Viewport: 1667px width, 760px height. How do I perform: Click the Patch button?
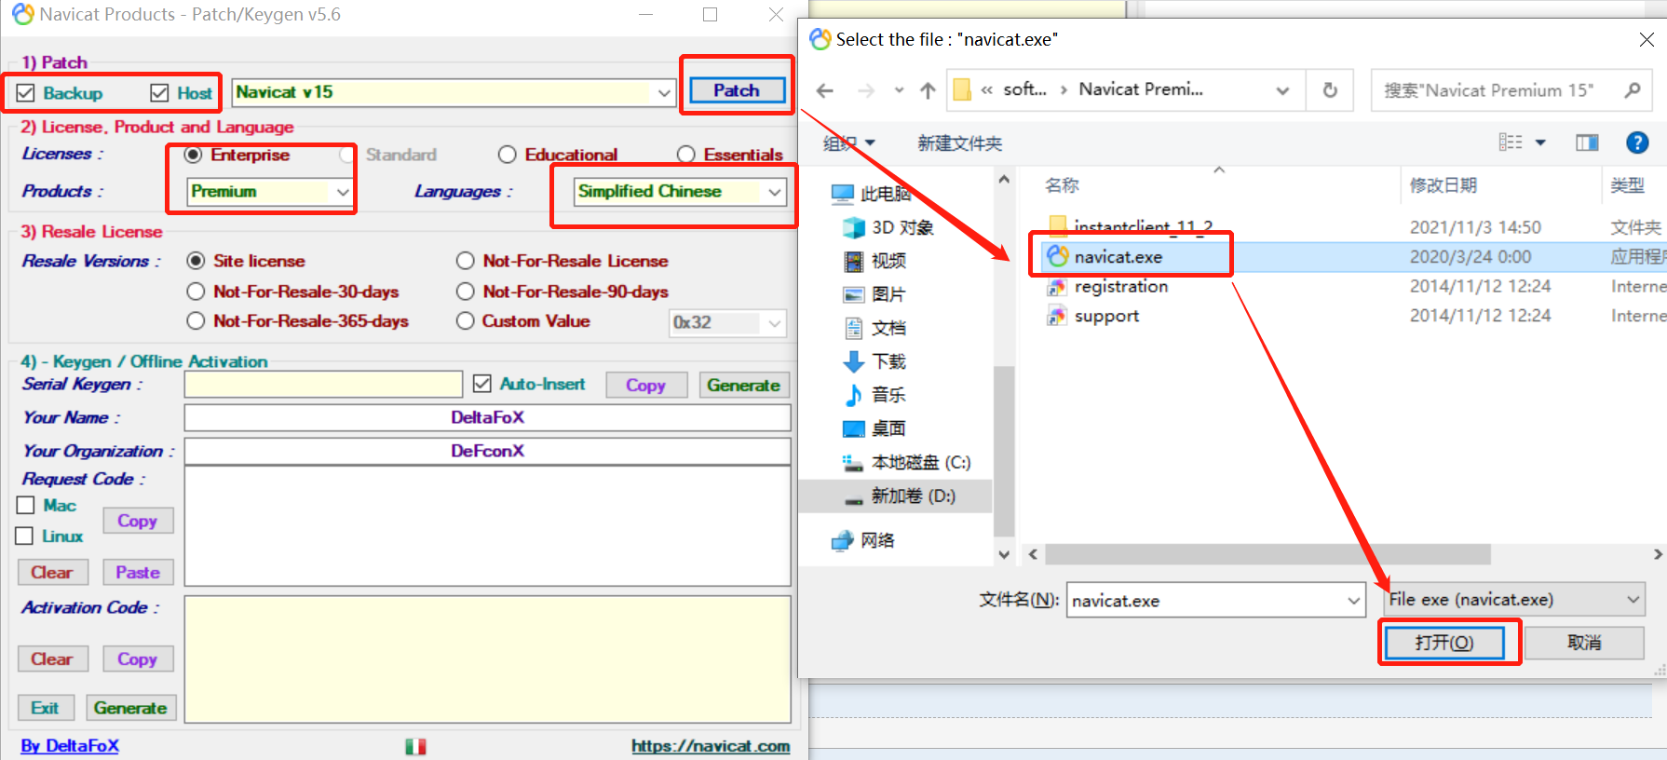click(737, 90)
